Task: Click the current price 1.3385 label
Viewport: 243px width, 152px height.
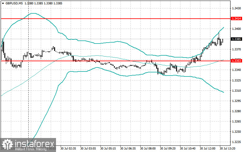Action: [x=236, y=39]
